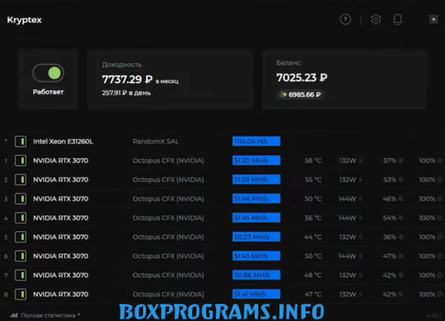Click the load icon after 100% in GPU 8 row
This screenshot has width=445, height=321.
click(440, 294)
